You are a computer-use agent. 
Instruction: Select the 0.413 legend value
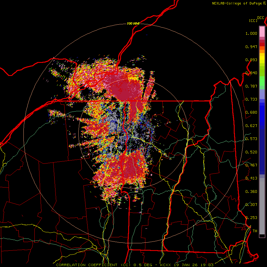(251, 178)
